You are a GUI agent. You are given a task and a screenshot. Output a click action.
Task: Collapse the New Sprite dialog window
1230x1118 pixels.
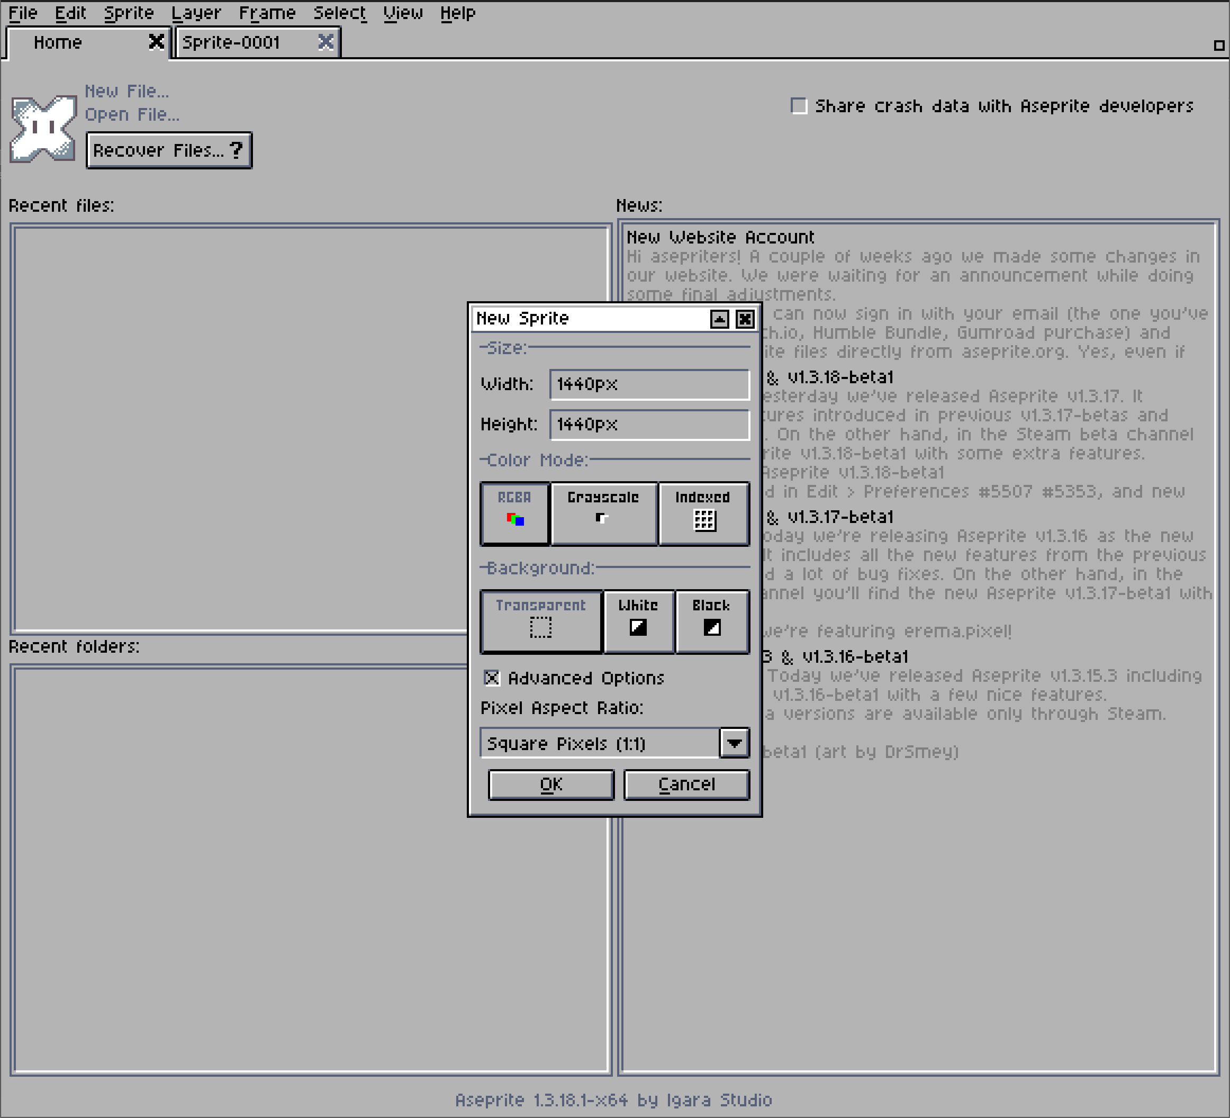click(x=719, y=319)
